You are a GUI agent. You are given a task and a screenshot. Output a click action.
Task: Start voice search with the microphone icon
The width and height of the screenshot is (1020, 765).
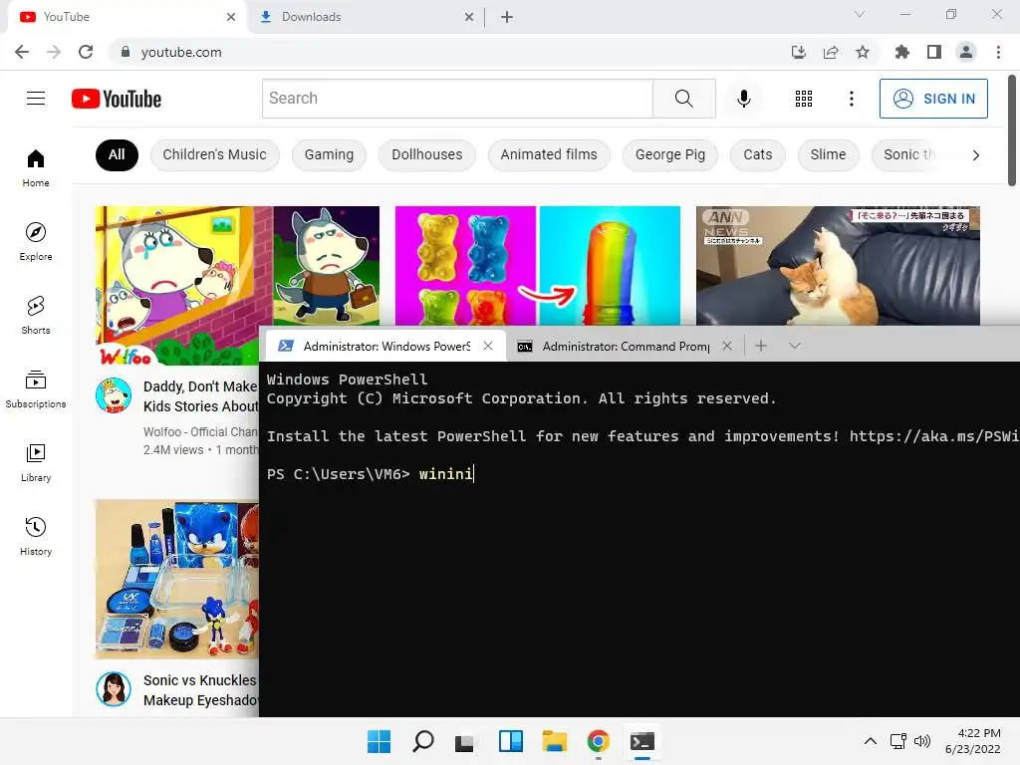click(743, 99)
